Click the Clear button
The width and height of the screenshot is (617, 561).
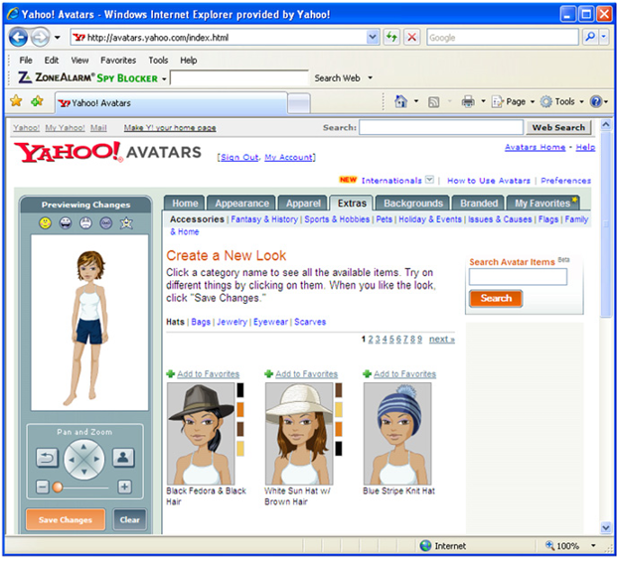click(x=130, y=519)
